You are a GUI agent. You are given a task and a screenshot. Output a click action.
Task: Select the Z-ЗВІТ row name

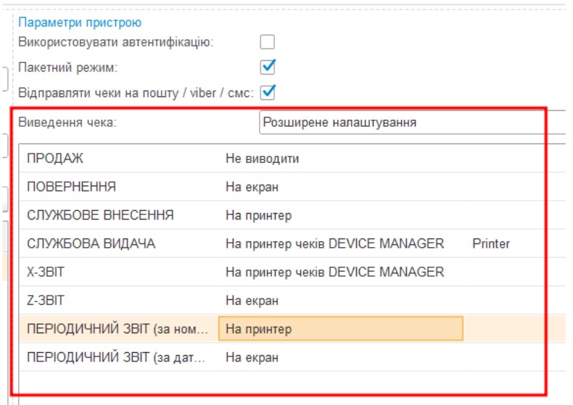point(49,301)
